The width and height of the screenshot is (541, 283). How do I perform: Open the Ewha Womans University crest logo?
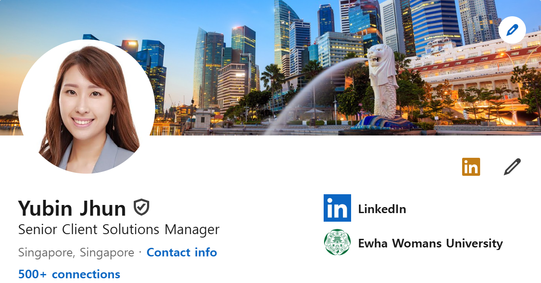[x=337, y=242]
